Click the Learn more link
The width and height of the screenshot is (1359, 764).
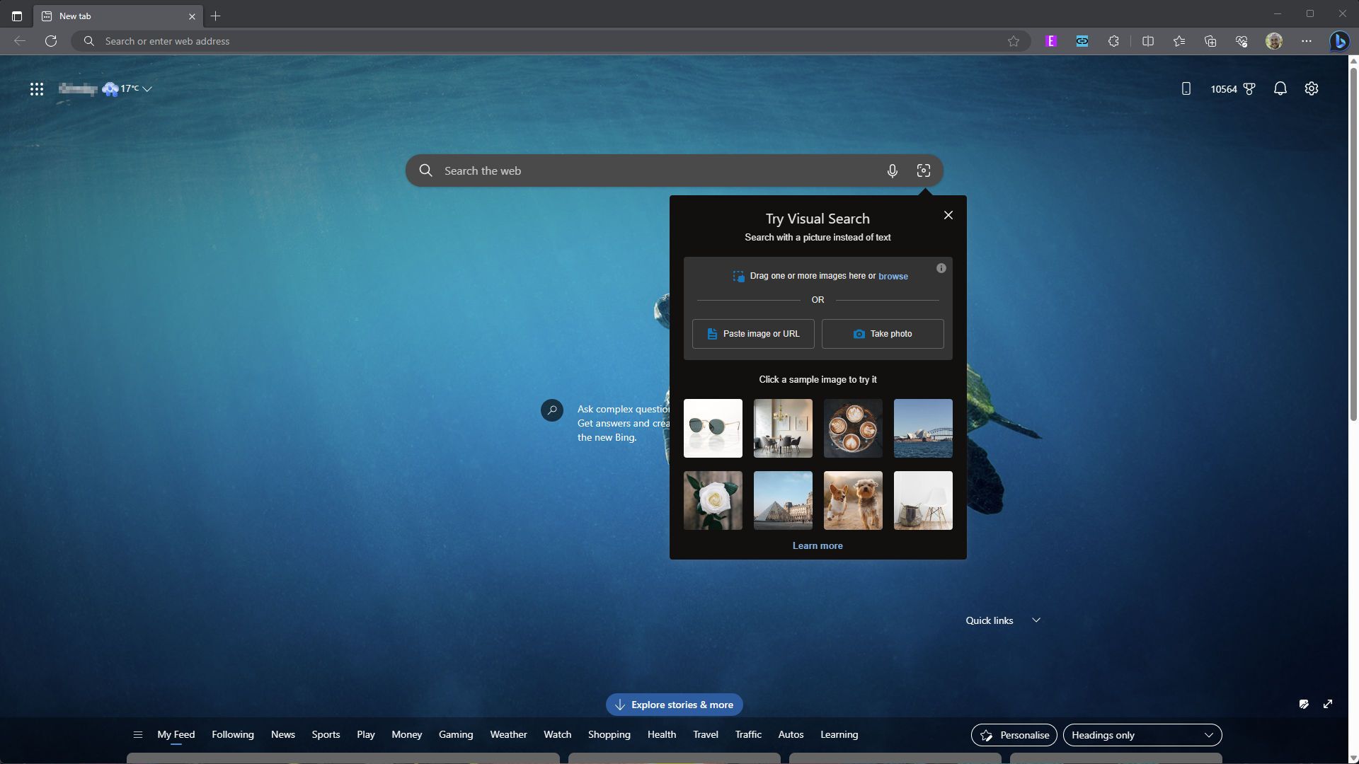[818, 545]
